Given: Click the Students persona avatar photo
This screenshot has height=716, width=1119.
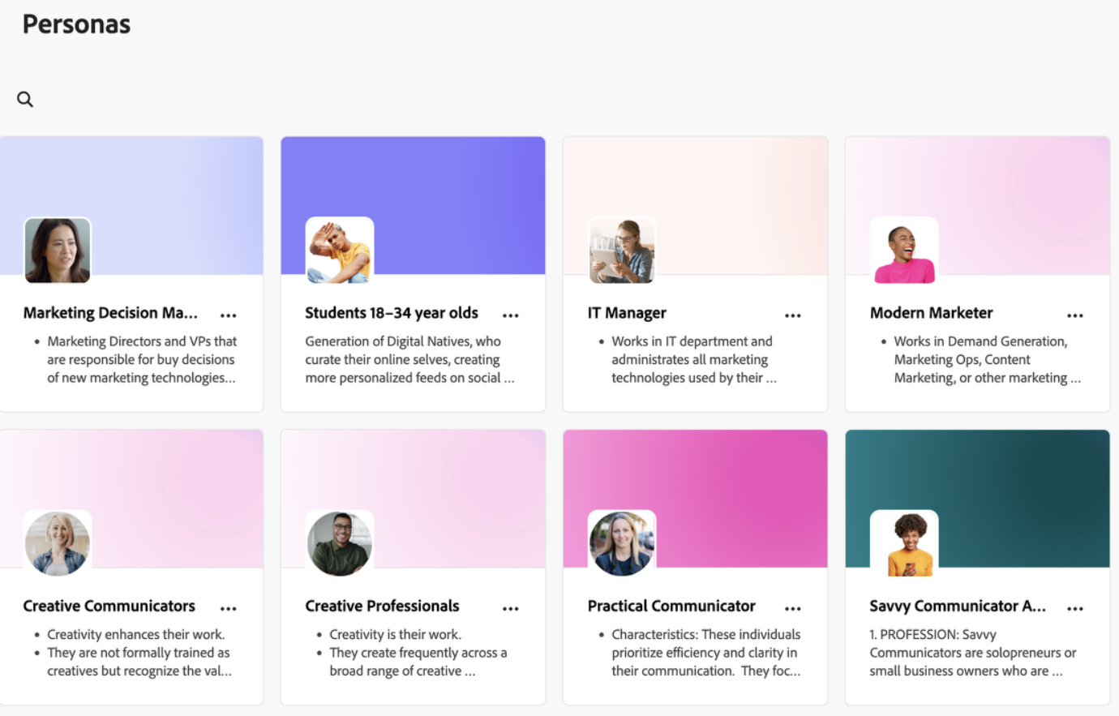Looking at the screenshot, I should point(340,251).
